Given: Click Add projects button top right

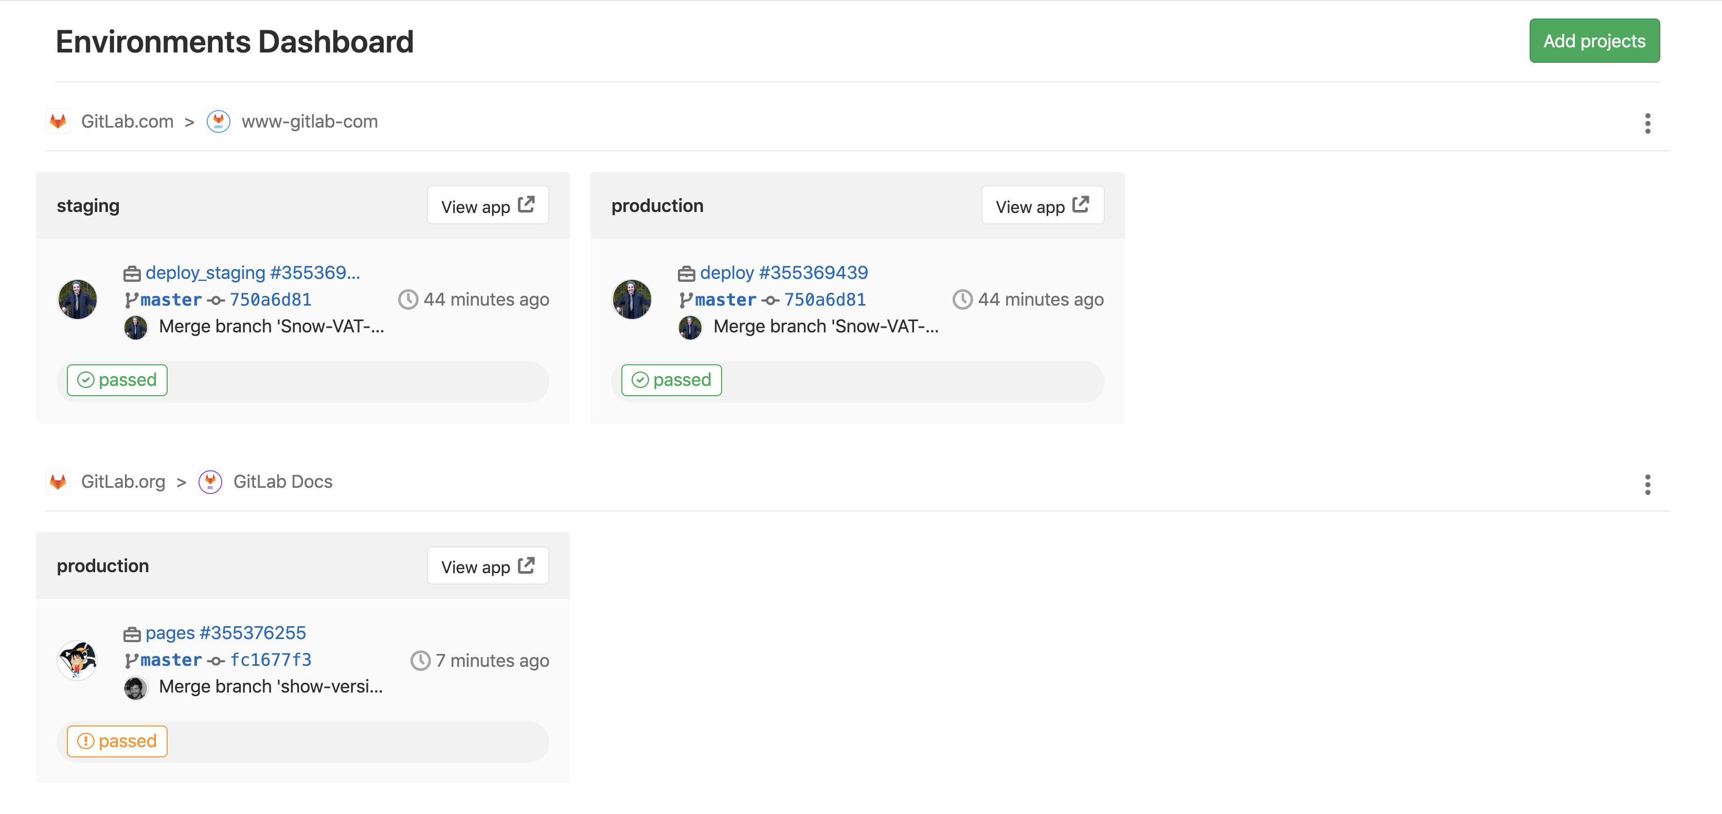Looking at the screenshot, I should (1594, 40).
